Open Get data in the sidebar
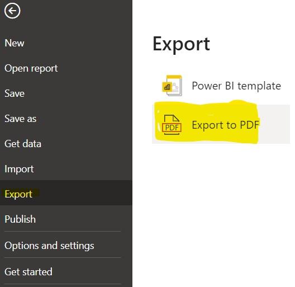The height and width of the screenshot is (287, 295). coord(23,144)
